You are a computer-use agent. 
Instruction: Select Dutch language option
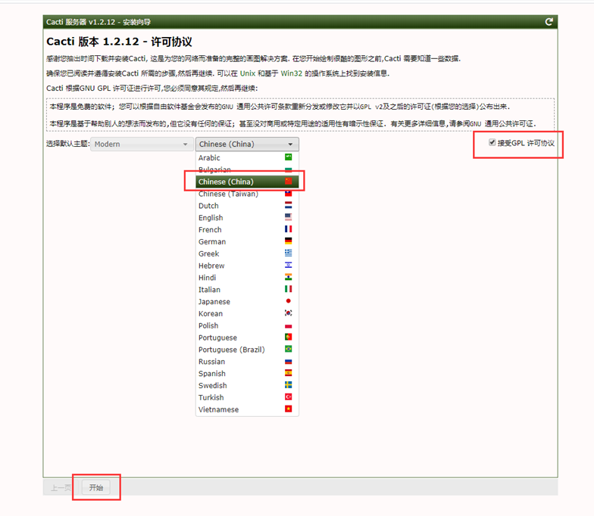point(247,206)
